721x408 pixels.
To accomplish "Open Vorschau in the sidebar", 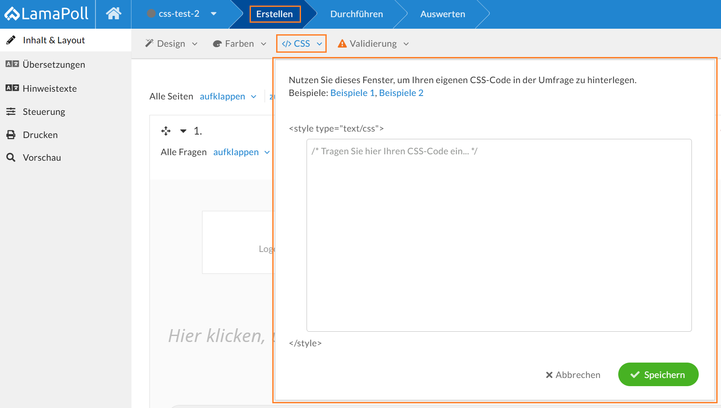I will tap(42, 157).
